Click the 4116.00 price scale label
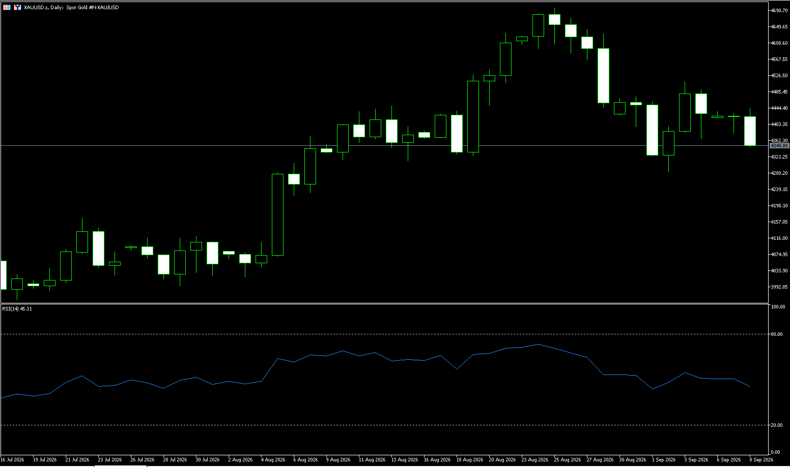This screenshot has height=467, width=790. (779, 238)
